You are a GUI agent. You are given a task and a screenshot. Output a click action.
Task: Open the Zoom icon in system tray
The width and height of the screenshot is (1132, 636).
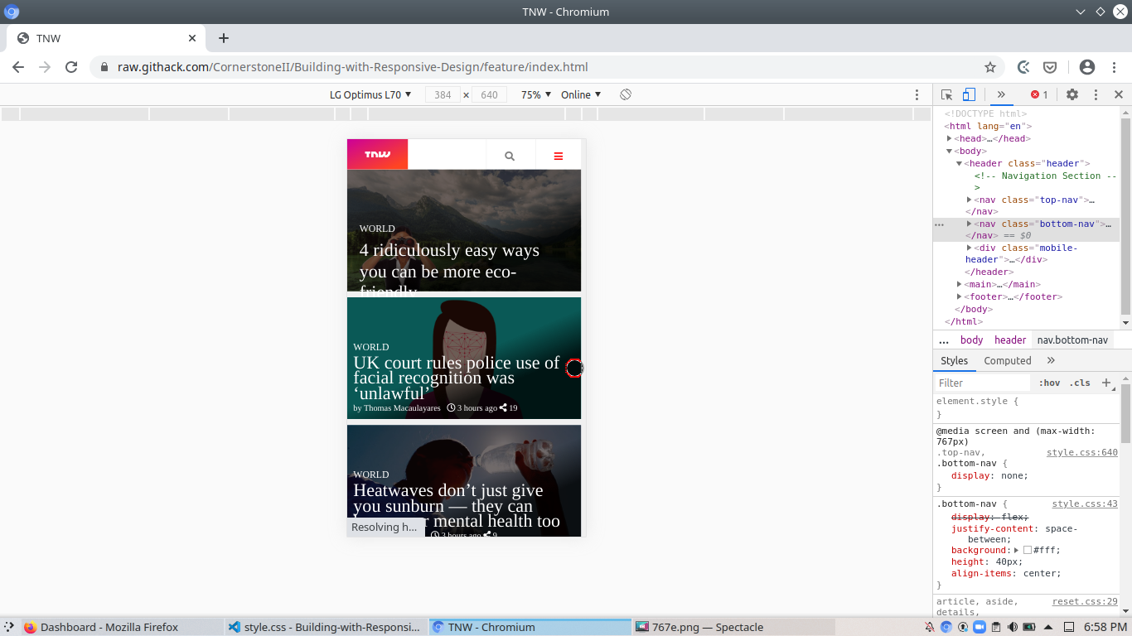click(x=980, y=627)
